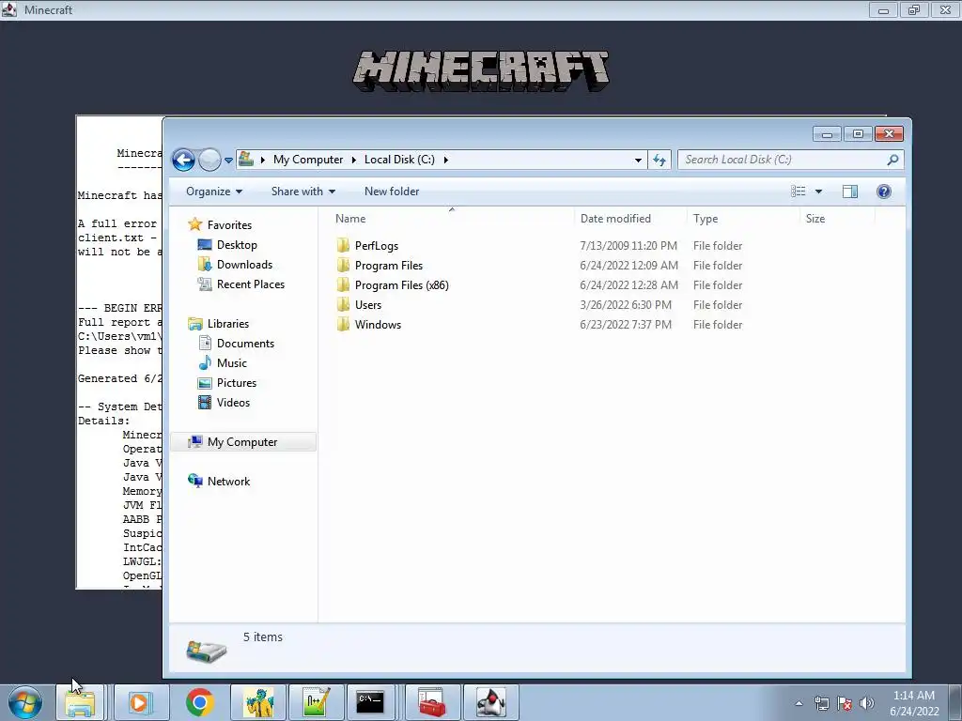Viewport: 962px width, 721px height.
Task: Open the Music library
Action: coord(231,363)
